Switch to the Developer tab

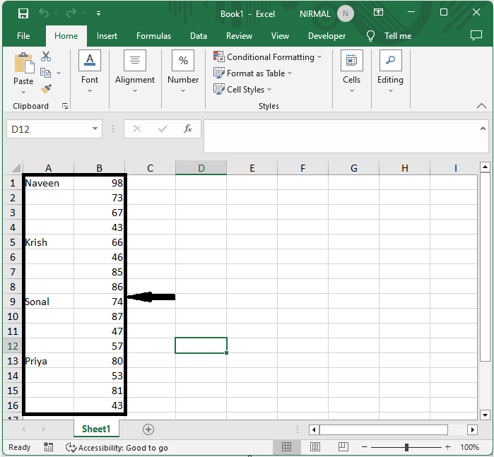327,36
